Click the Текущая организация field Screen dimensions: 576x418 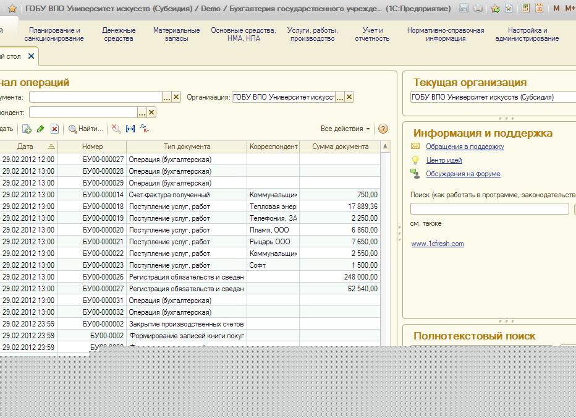tap(493, 97)
